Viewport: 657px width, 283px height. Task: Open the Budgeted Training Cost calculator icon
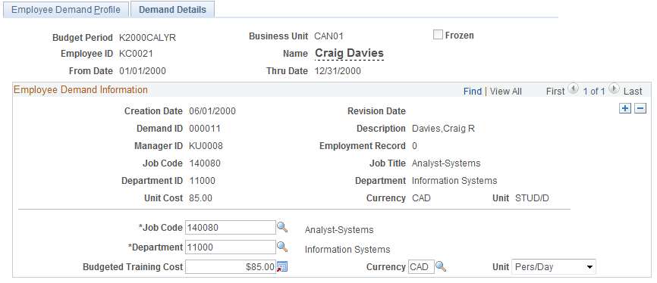(x=282, y=266)
